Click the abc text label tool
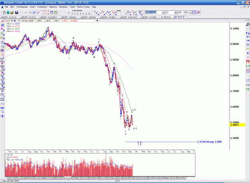This screenshot has width=250, height=183. point(2,108)
